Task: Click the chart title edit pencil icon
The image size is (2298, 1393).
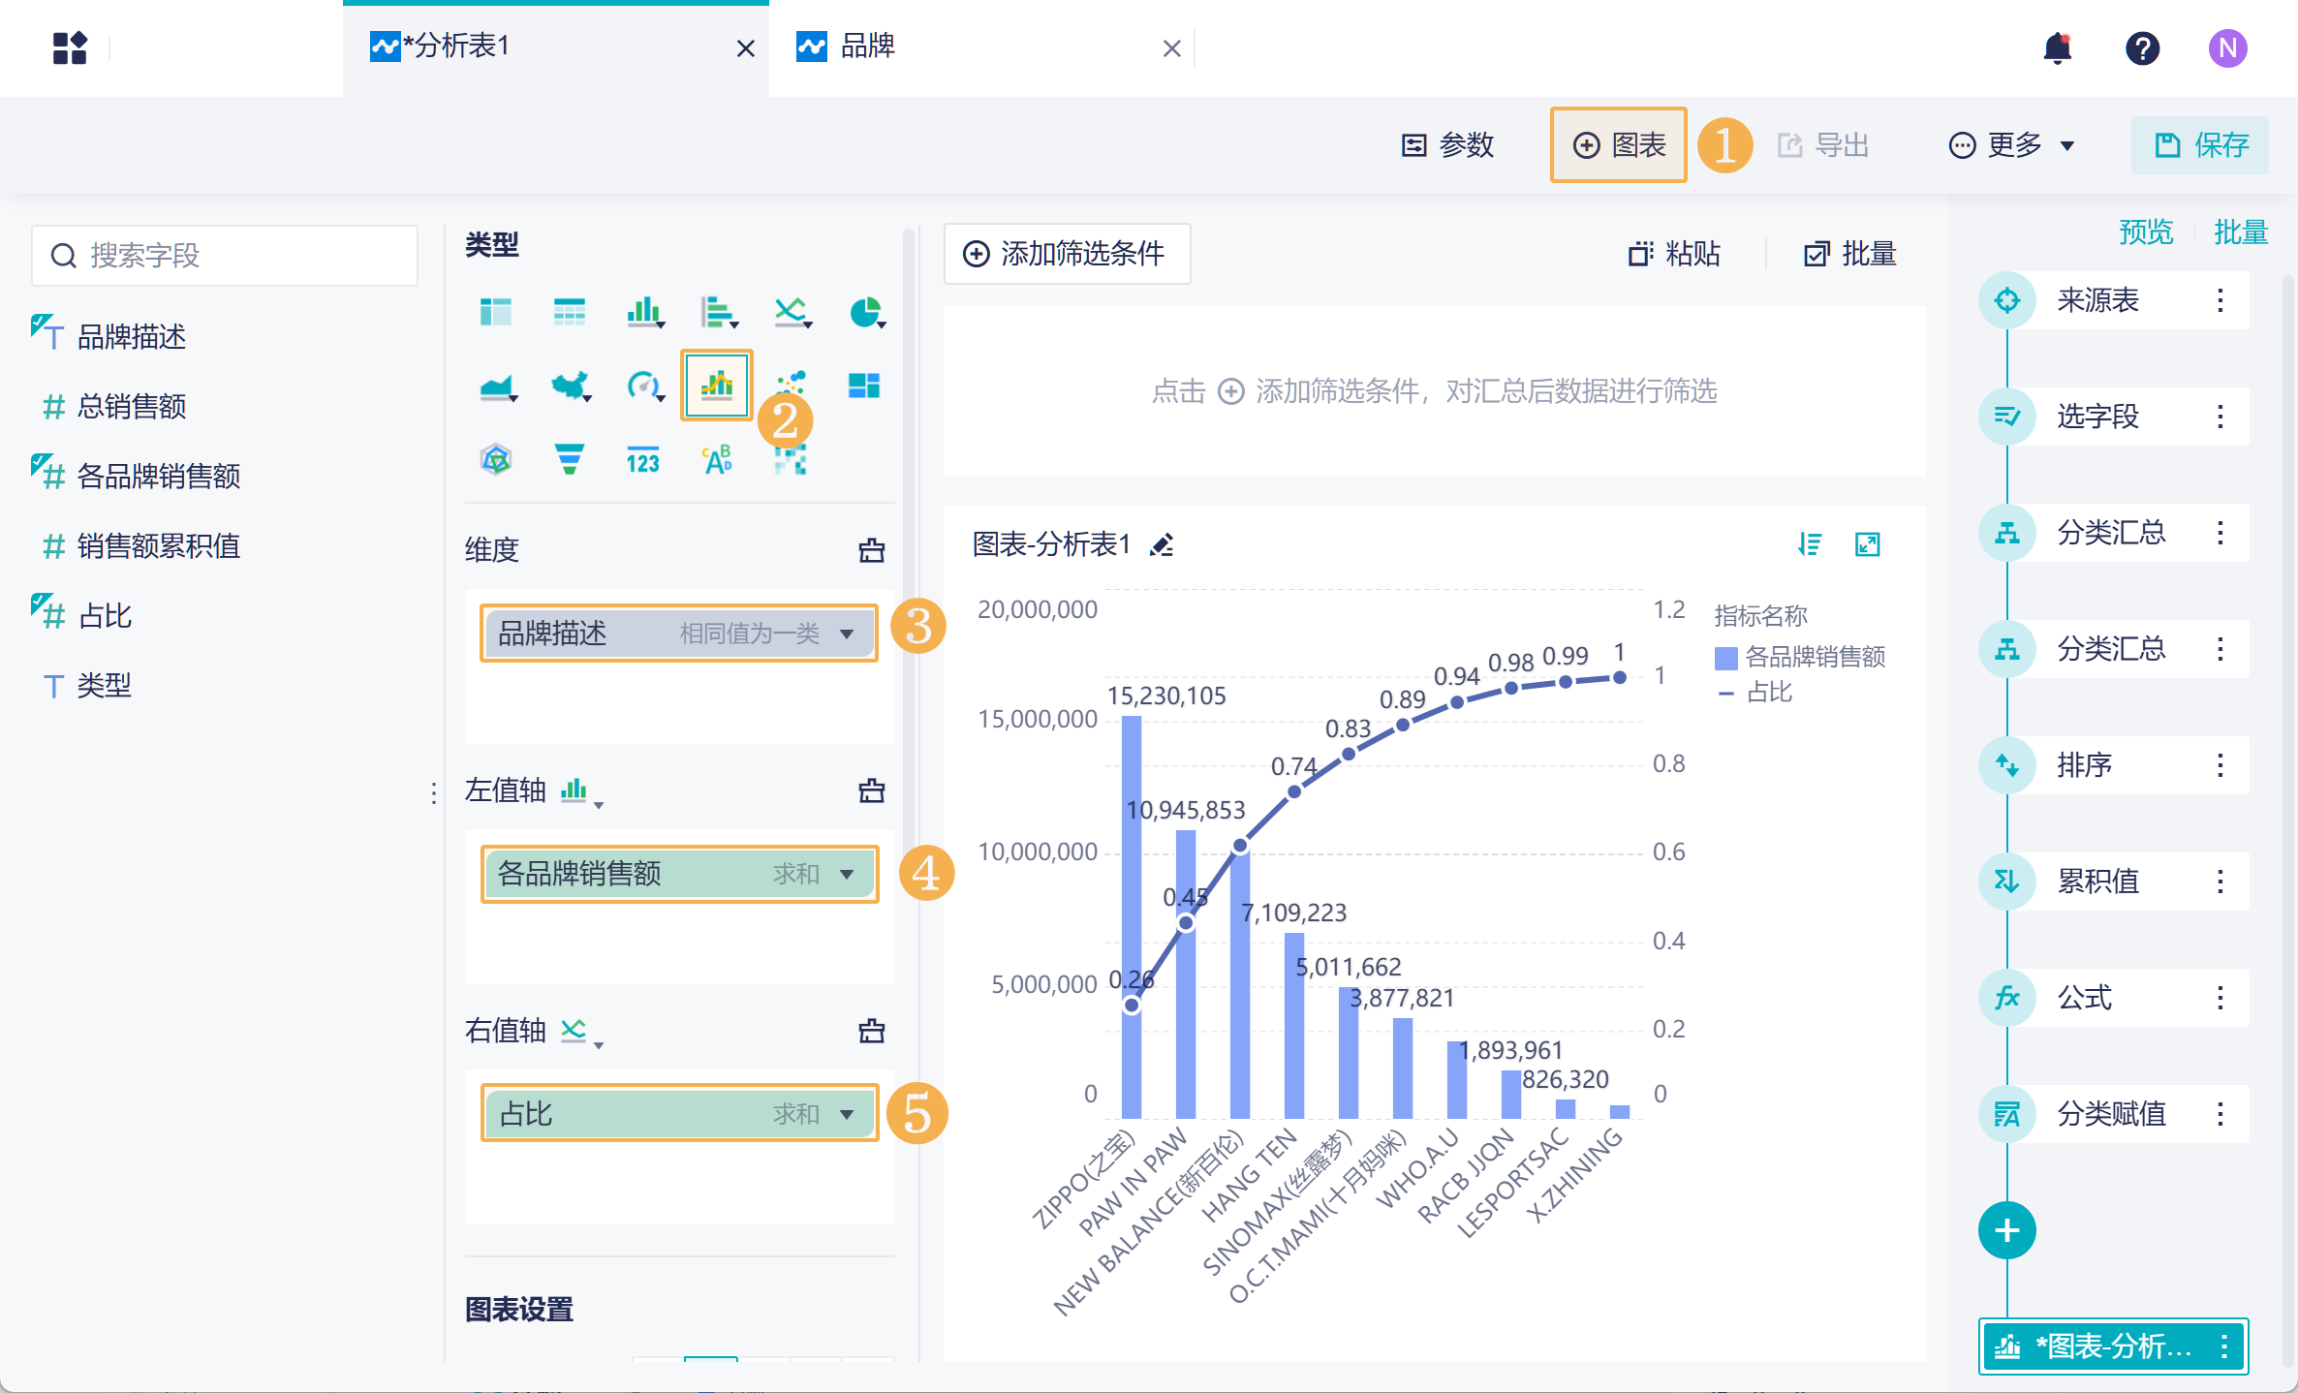Action: click(x=1162, y=545)
